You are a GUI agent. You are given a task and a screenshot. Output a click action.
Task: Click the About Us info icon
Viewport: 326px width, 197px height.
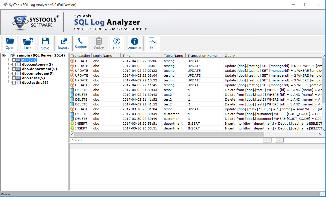pos(134,43)
